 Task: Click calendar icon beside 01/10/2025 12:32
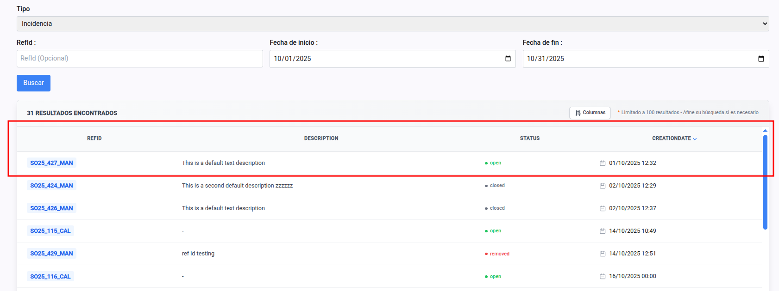point(602,163)
